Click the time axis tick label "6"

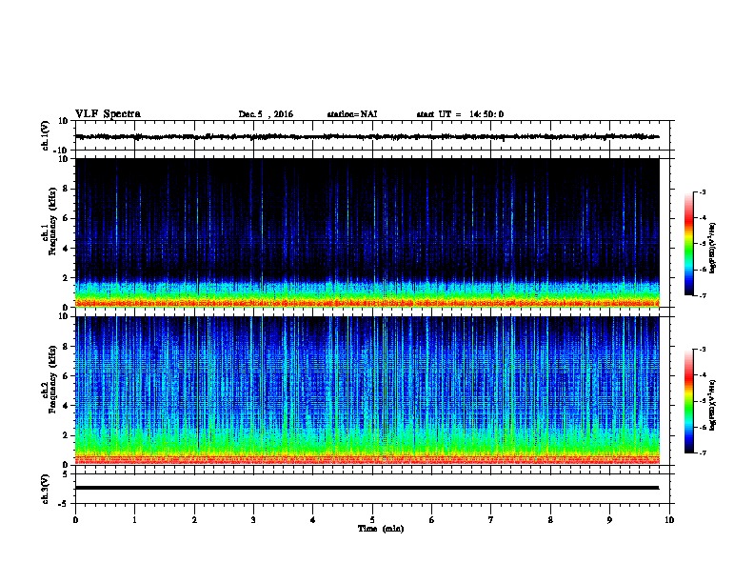432,520
